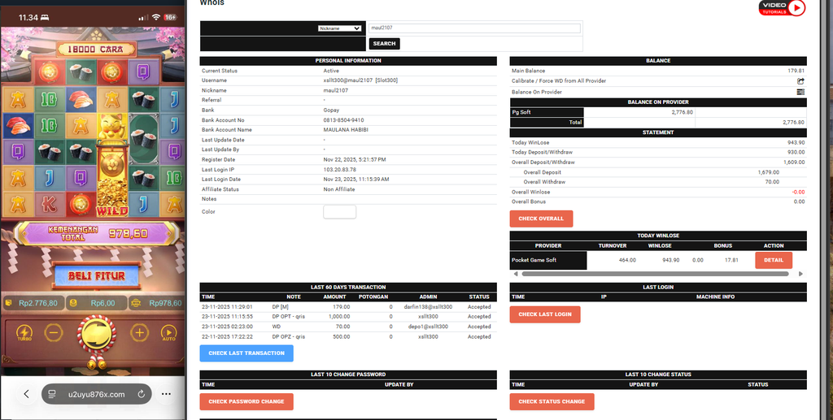Click the Today WinLose value 943.90
This screenshot has height=420, width=833.
[x=796, y=143]
